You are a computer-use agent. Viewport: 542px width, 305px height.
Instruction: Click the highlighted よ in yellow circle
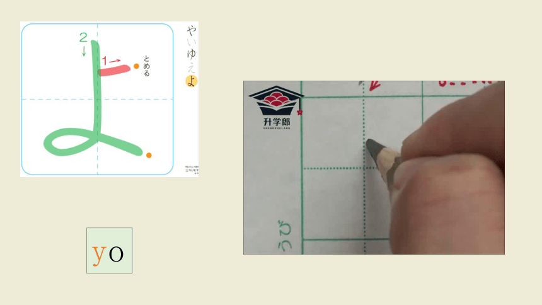[192, 81]
